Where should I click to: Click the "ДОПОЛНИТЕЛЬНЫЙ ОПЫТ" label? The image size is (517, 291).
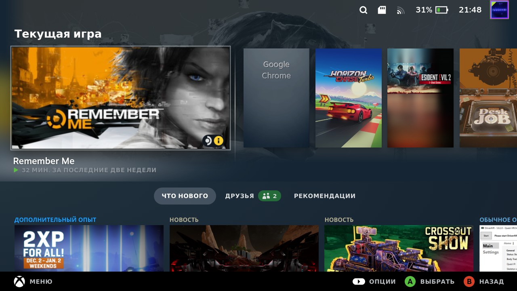pos(55,220)
